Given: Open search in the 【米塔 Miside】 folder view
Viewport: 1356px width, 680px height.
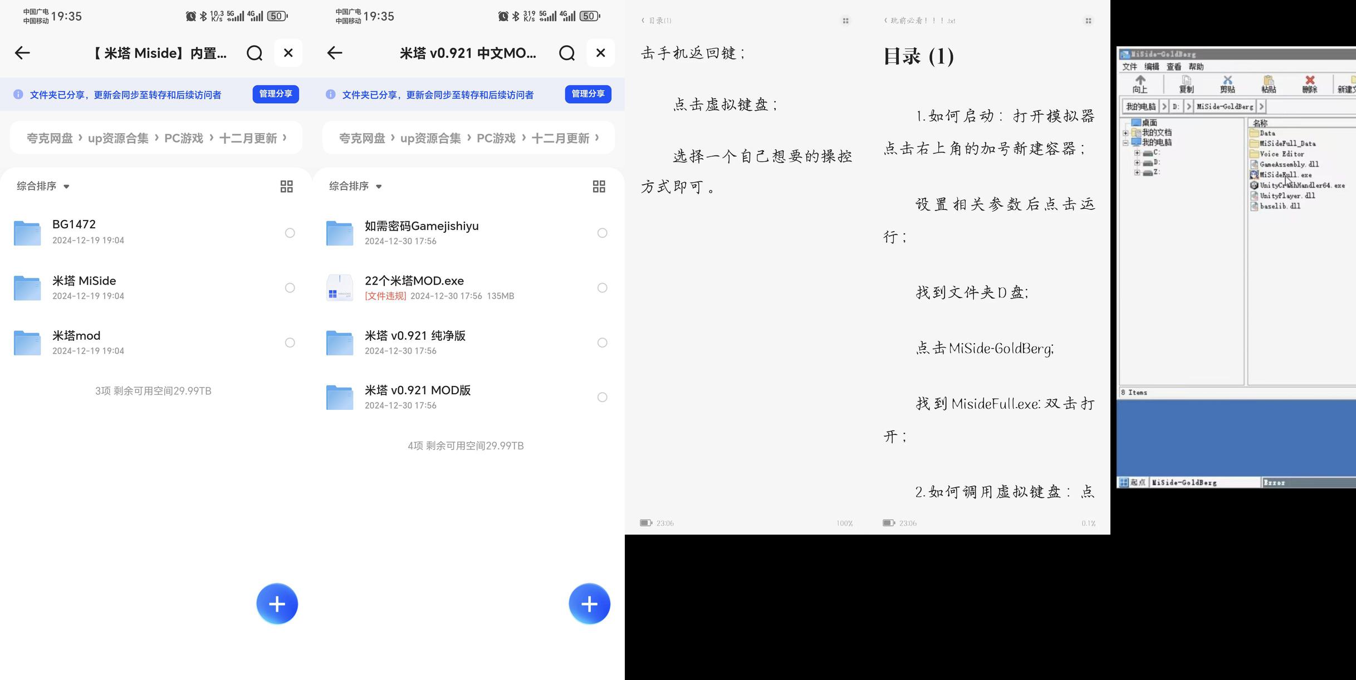Looking at the screenshot, I should (x=254, y=53).
